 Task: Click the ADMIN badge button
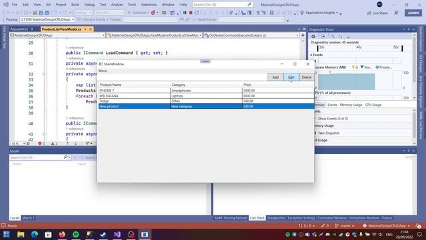pyautogui.click(x=413, y=13)
